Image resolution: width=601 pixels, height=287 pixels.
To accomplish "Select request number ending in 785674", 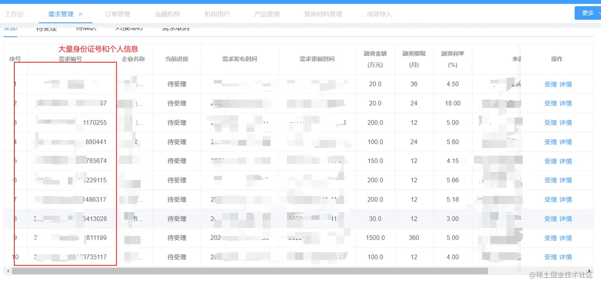I will [70, 161].
